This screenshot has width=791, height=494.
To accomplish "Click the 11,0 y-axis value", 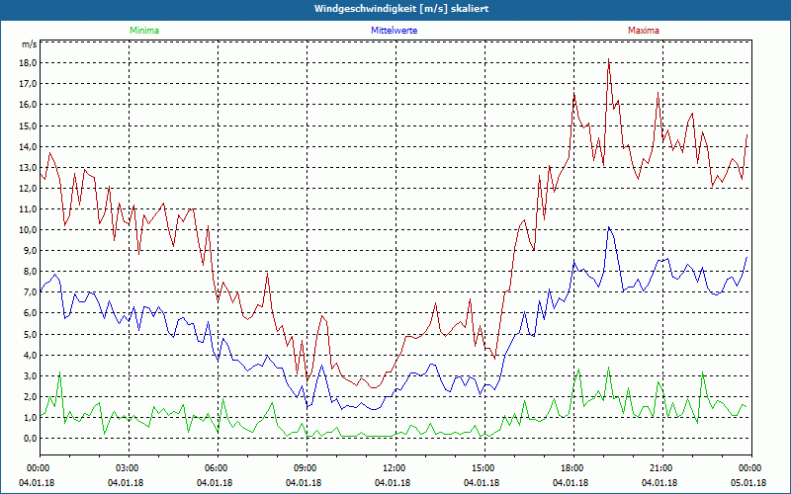I will [29, 209].
